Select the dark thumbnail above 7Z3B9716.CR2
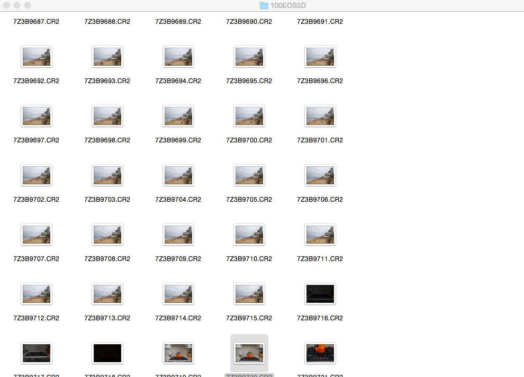 click(x=320, y=294)
